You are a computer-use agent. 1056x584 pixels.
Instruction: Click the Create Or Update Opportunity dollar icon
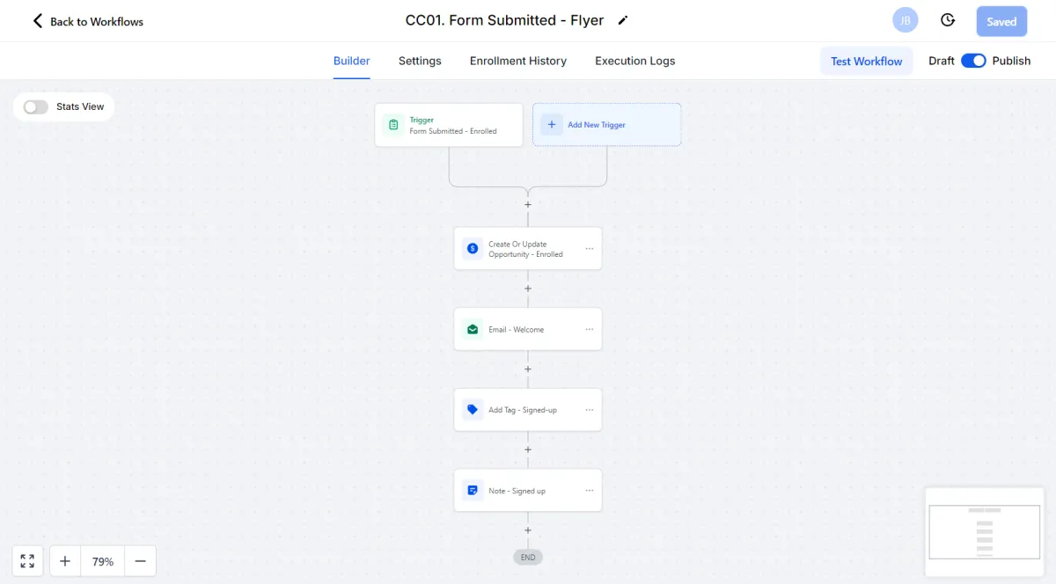click(473, 249)
